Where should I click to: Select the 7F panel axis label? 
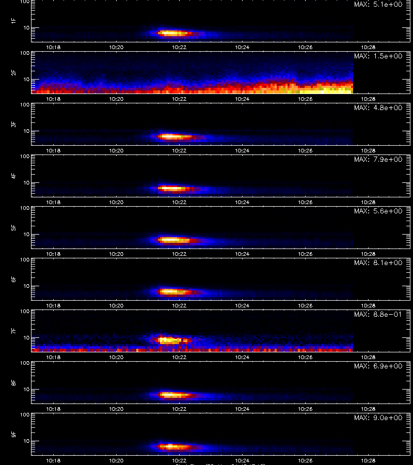pyautogui.click(x=13, y=331)
